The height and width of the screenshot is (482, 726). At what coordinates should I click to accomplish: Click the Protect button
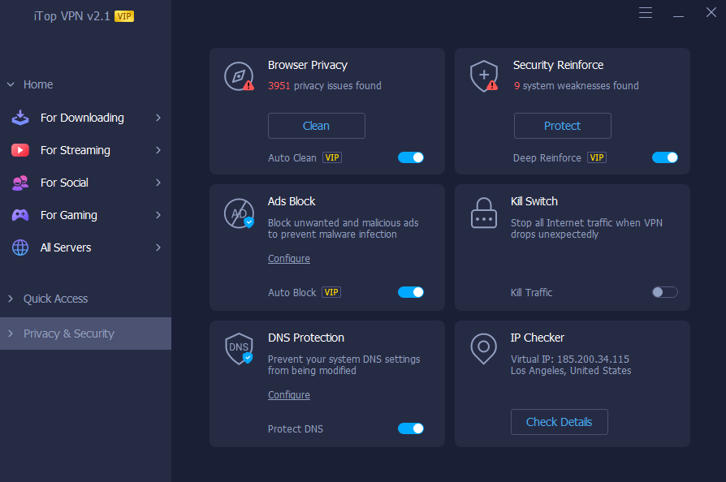coord(562,126)
